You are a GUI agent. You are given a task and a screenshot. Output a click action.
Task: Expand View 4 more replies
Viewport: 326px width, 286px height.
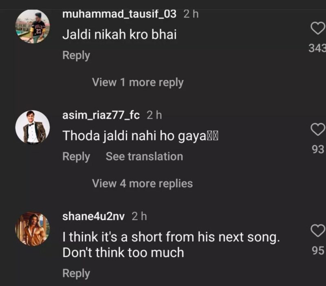point(142,184)
